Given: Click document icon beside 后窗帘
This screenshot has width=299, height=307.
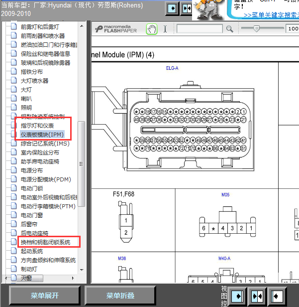Looking at the screenshot, I should [x=13, y=224].
